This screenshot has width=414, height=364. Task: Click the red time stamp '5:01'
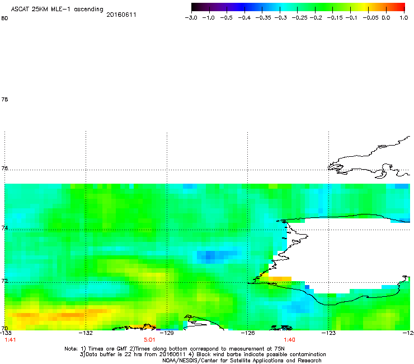149,340
